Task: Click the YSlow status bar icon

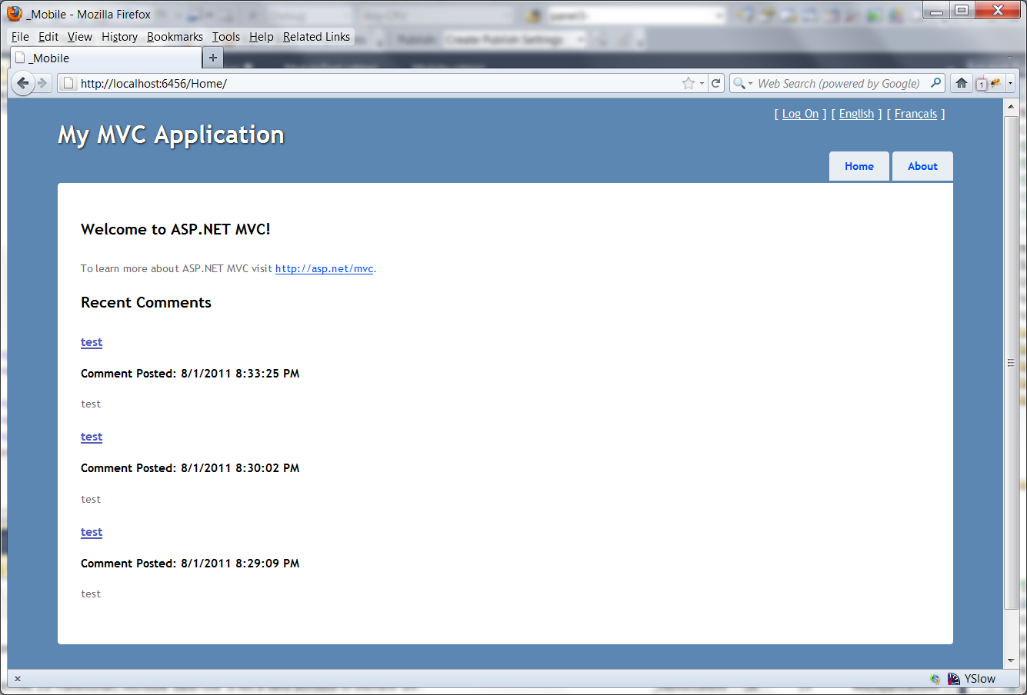Action: [954, 679]
